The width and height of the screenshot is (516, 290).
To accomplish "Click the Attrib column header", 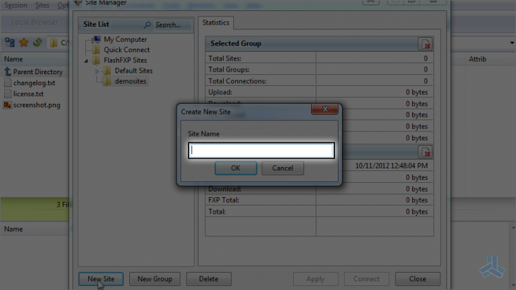I will (x=477, y=59).
